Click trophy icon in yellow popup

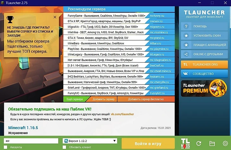(10, 19)
